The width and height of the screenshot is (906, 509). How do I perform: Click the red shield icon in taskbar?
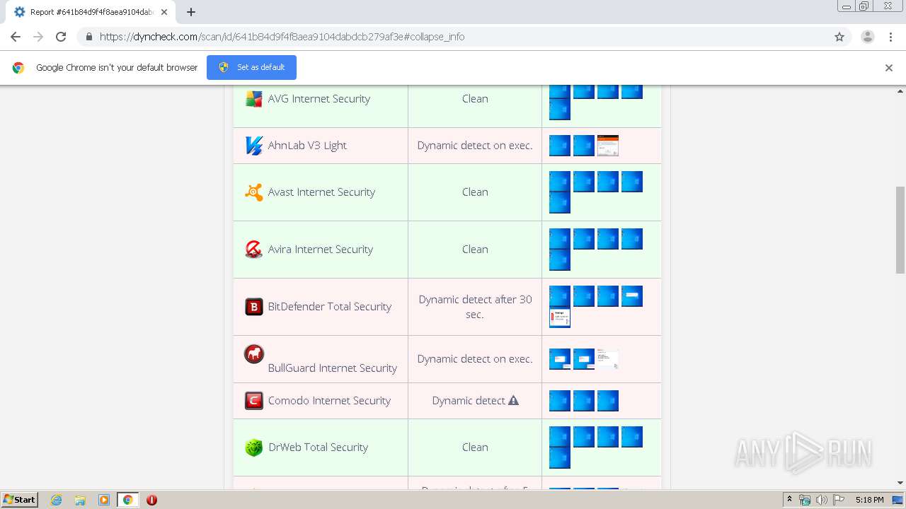click(x=151, y=500)
